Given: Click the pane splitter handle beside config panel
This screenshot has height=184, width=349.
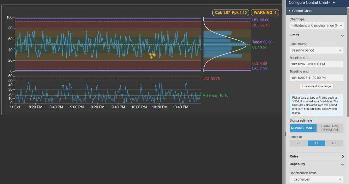Looking at the screenshot, I should pos(285,134).
